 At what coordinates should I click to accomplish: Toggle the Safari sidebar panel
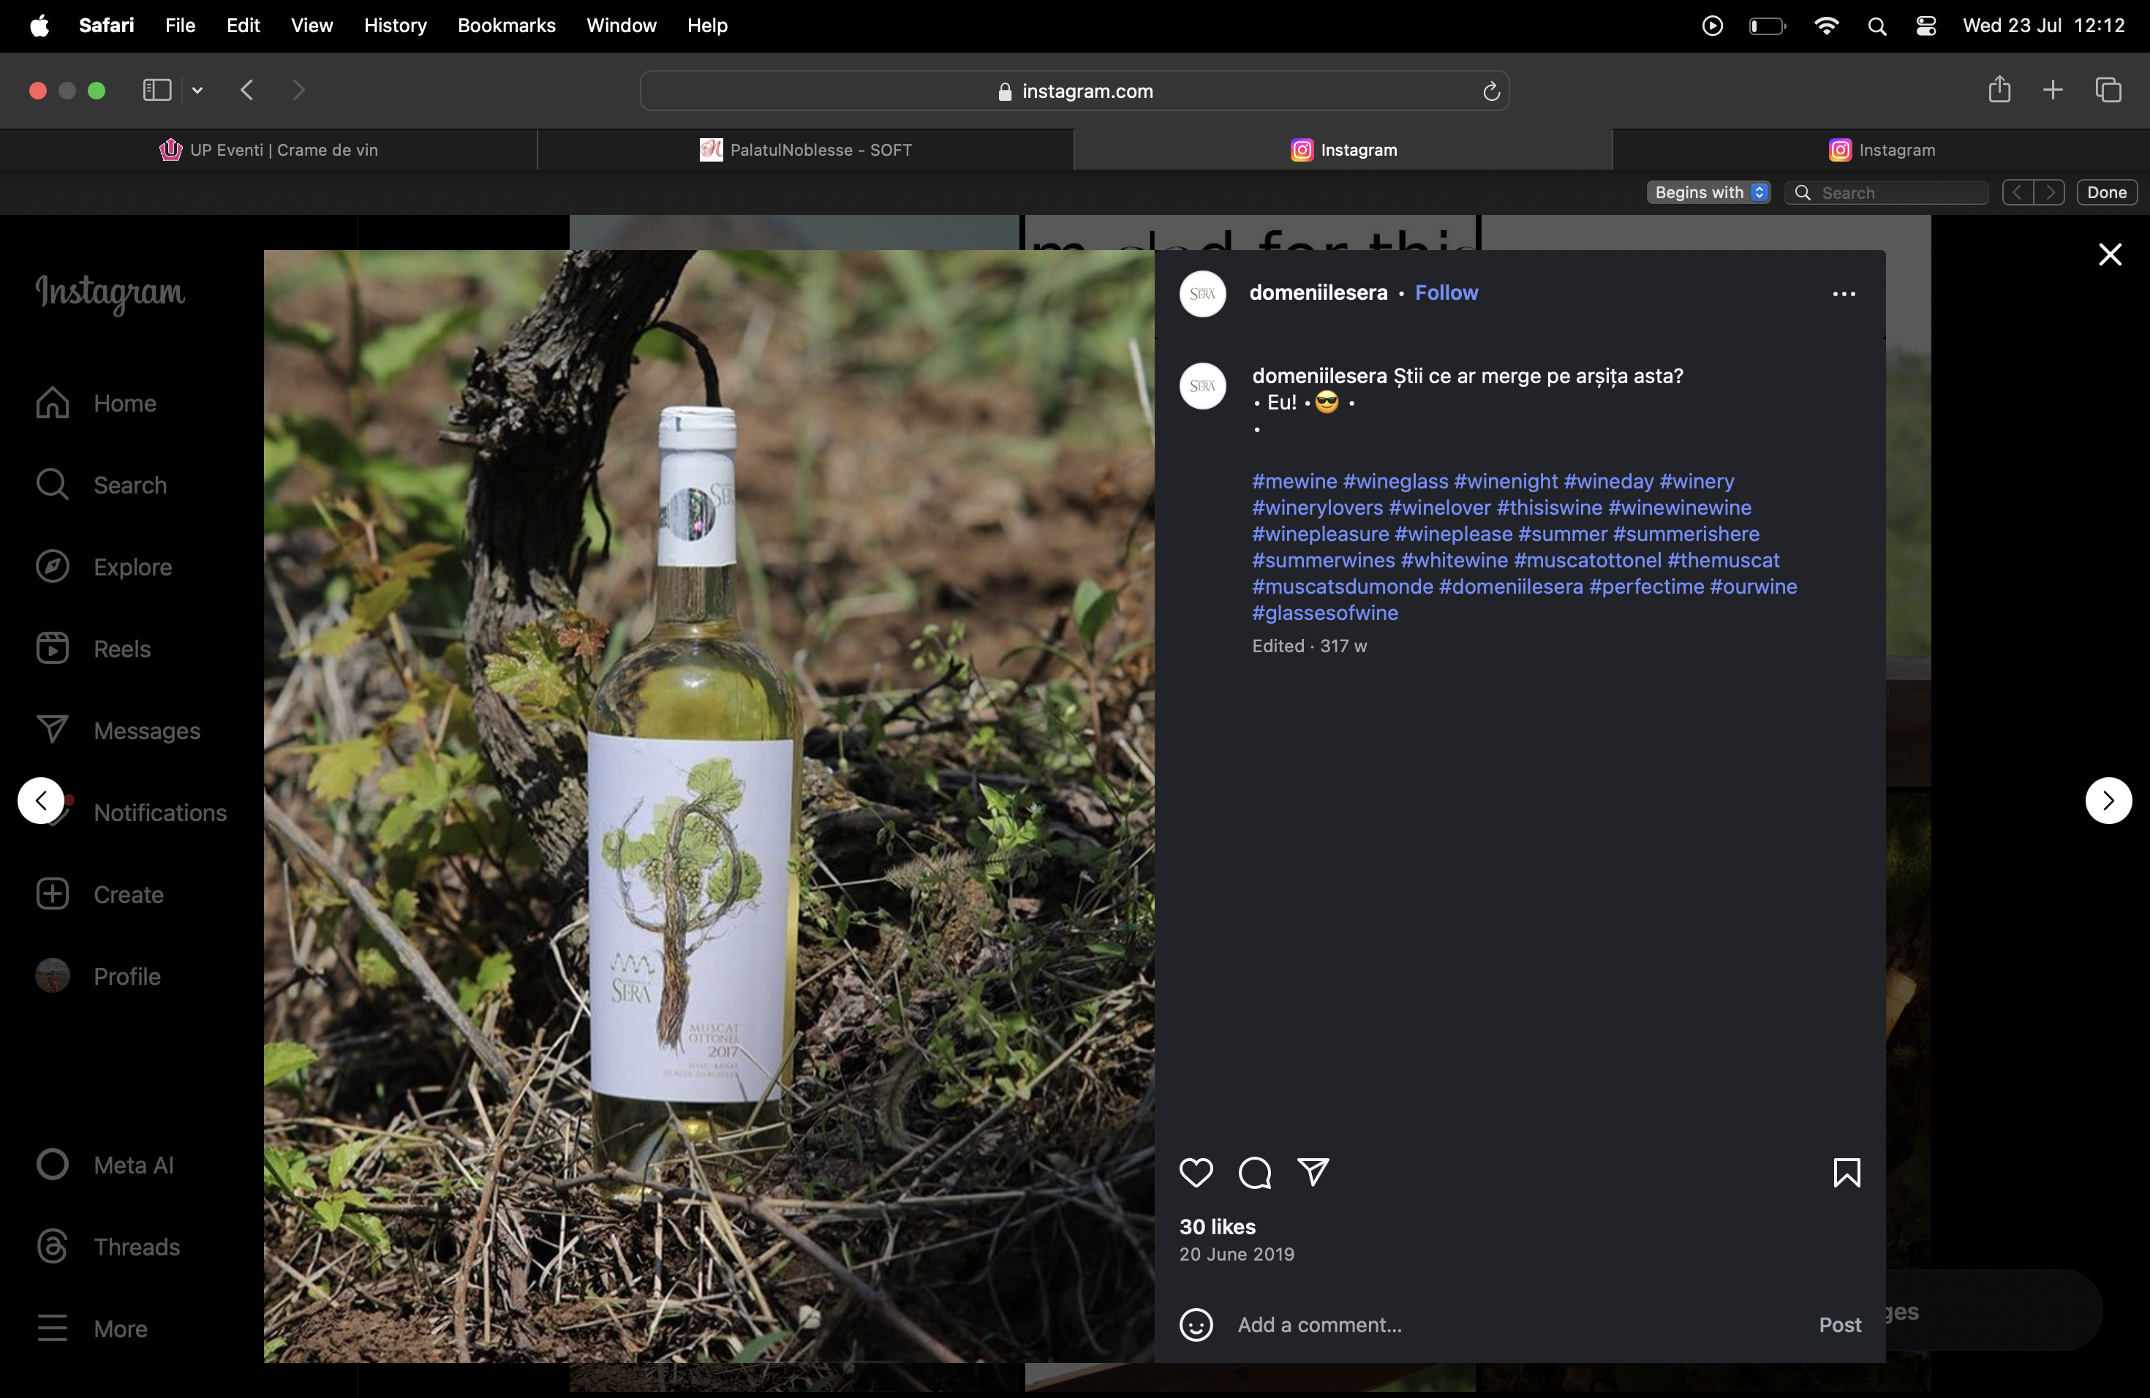point(157,91)
